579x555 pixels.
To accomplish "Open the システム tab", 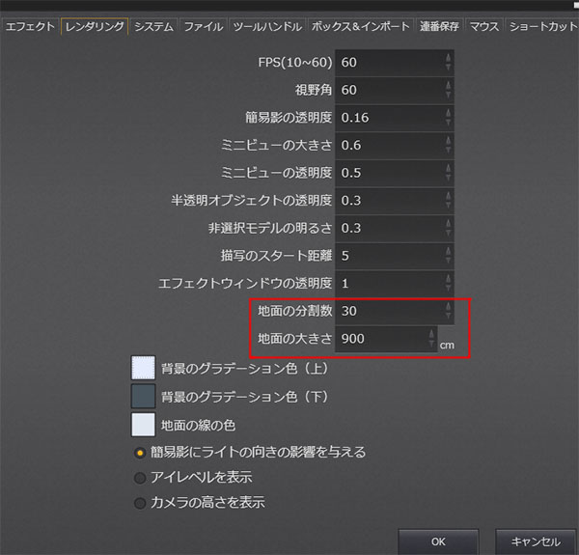I will coord(154,26).
